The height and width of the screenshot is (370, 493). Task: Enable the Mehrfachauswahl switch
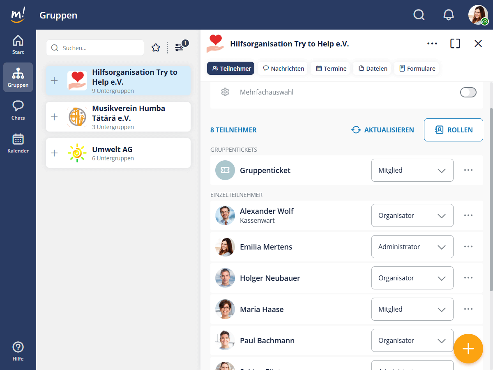coord(468,92)
